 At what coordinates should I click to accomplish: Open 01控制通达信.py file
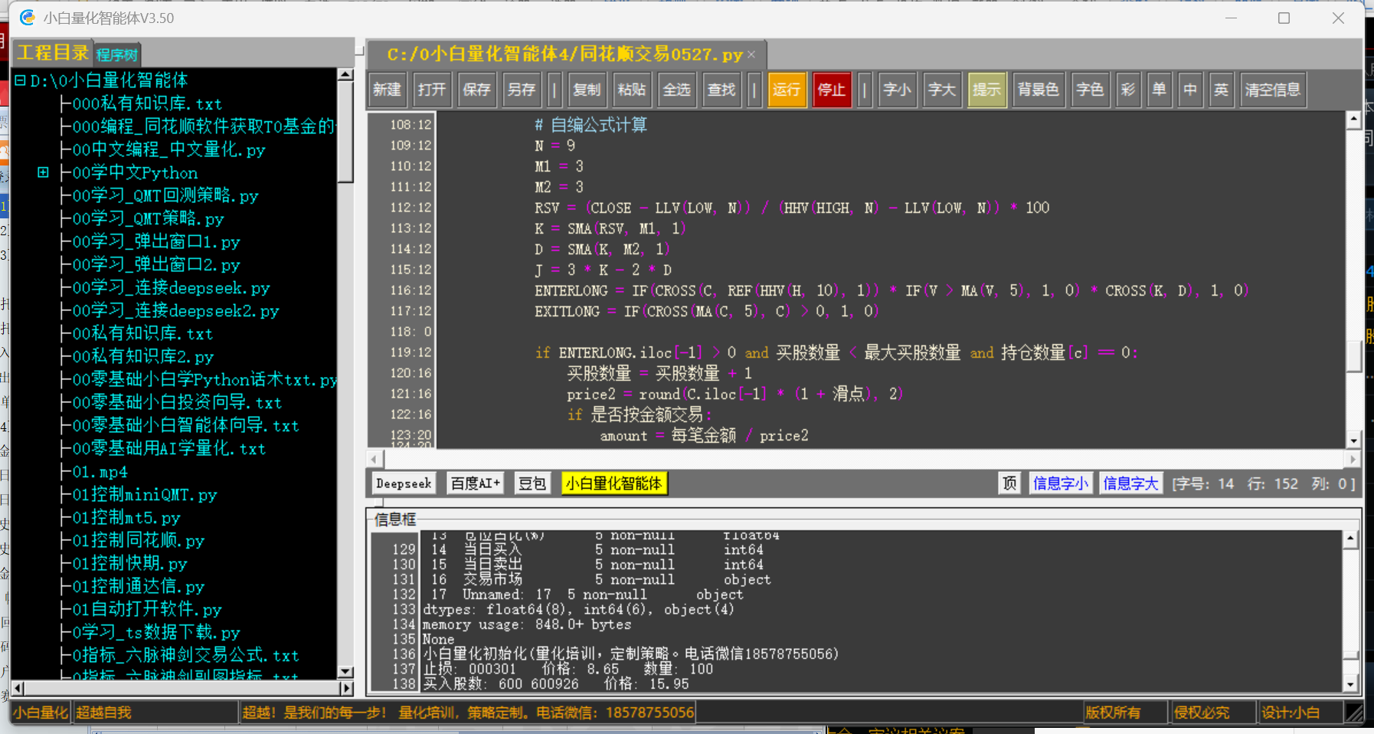tap(139, 586)
